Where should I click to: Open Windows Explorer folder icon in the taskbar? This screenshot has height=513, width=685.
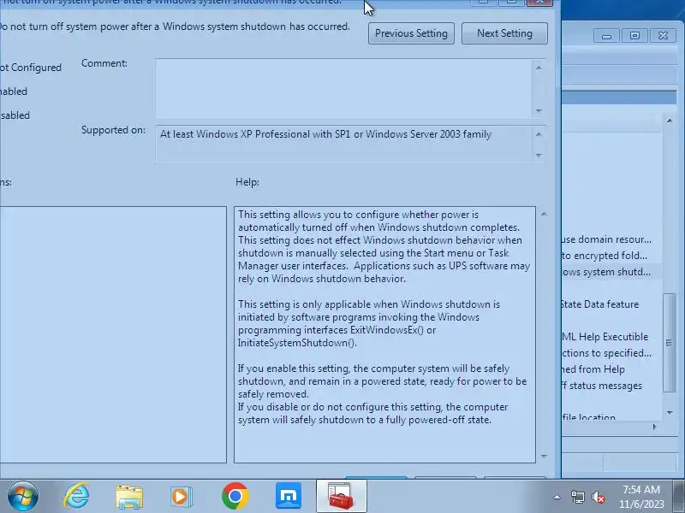[x=129, y=497]
